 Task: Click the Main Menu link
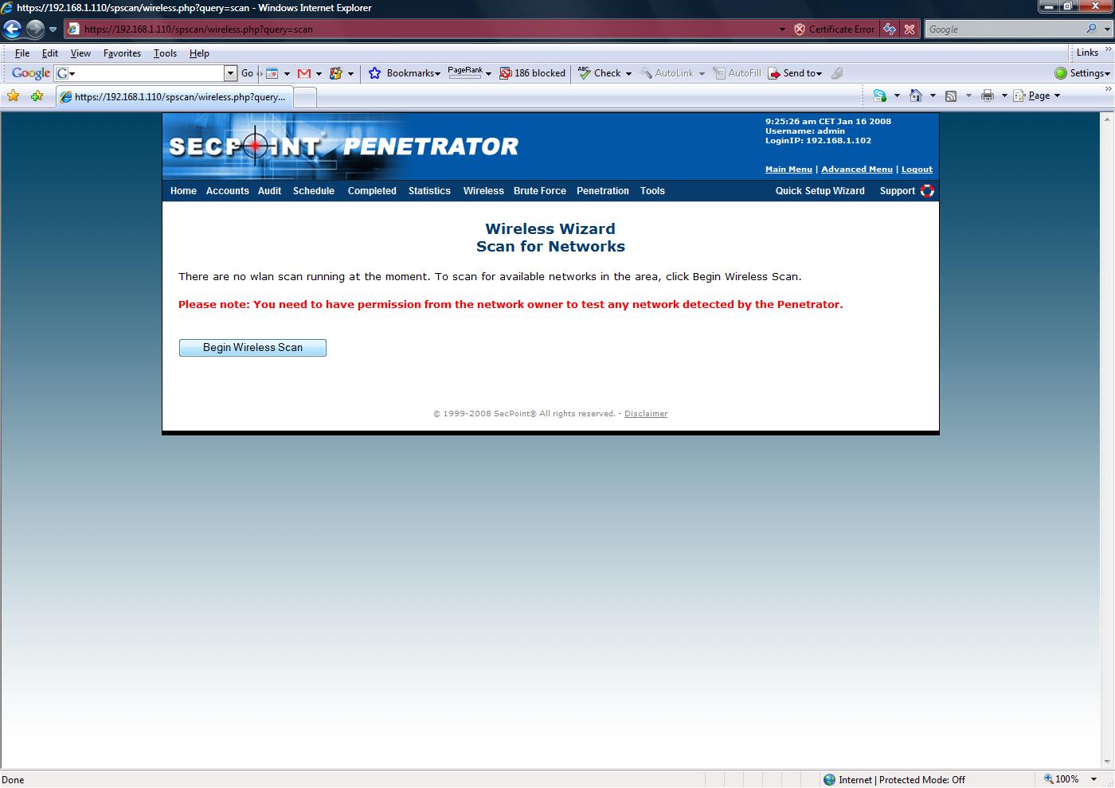[788, 170]
